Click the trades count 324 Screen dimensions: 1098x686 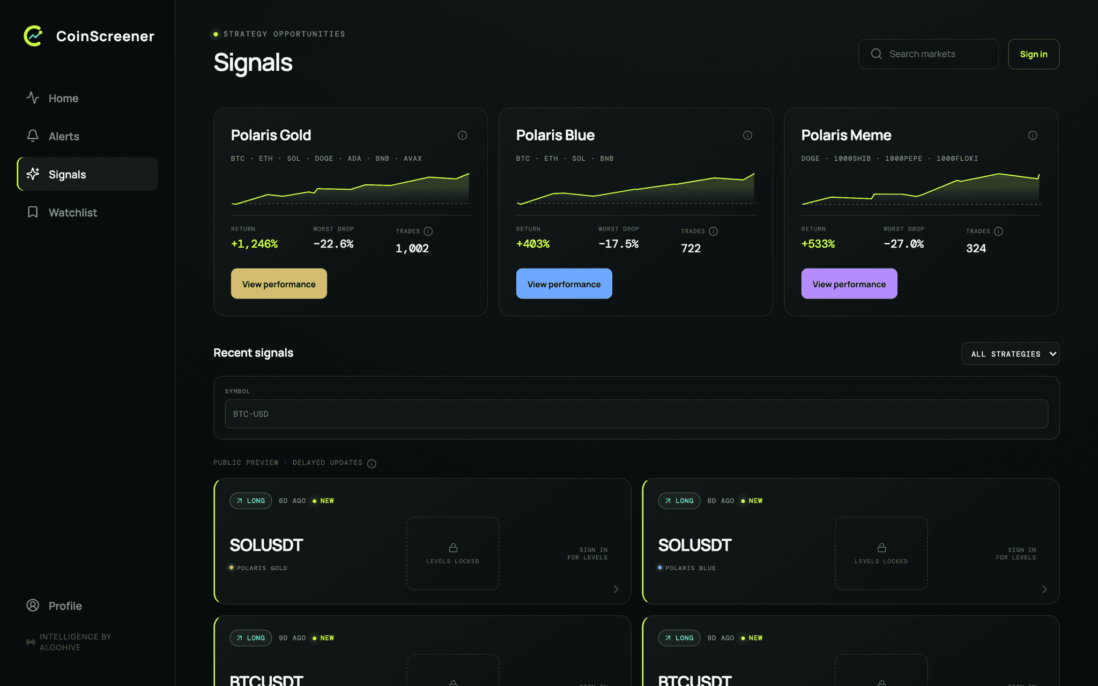click(976, 248)
